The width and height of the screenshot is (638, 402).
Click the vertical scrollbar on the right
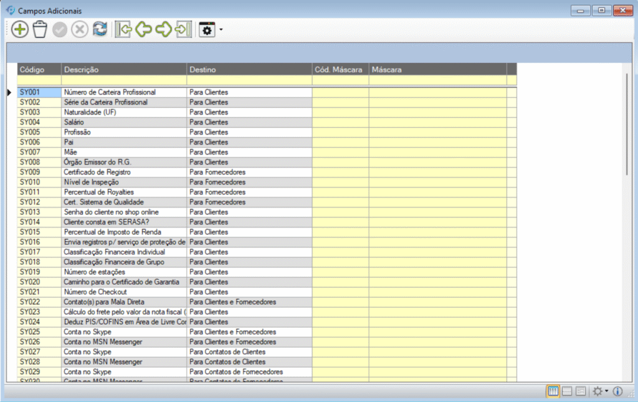(626, 125)
